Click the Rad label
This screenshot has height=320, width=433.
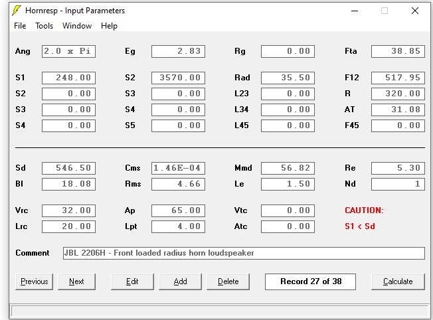coord(242,78)
